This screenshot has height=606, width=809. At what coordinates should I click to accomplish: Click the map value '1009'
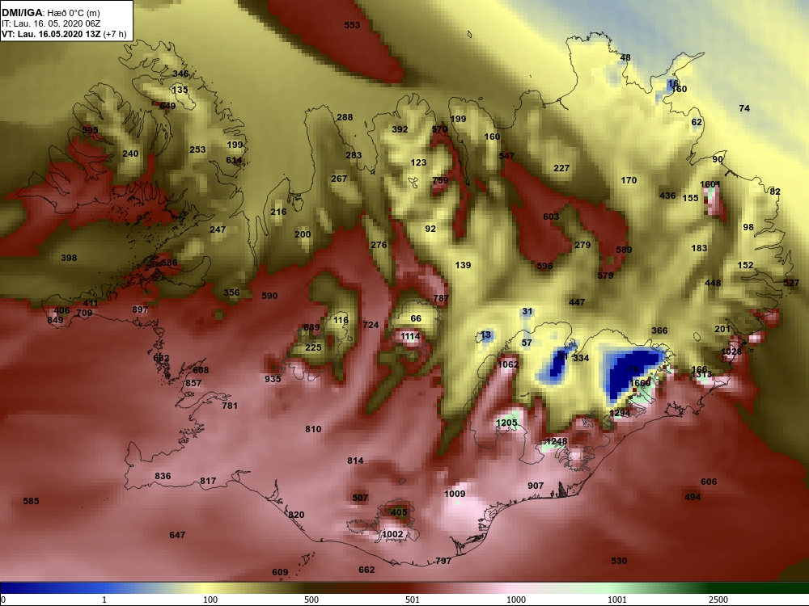tap(455, 494)
